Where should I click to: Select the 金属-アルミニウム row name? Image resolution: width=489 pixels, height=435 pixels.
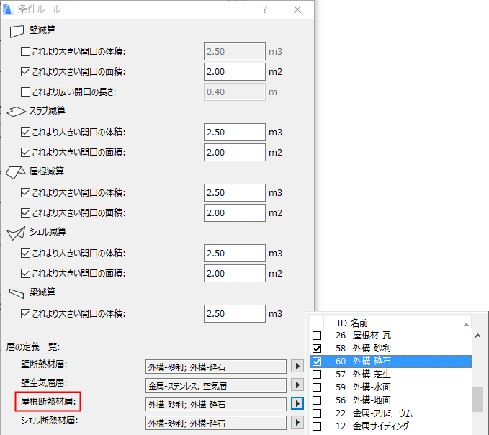coord(382,413)
